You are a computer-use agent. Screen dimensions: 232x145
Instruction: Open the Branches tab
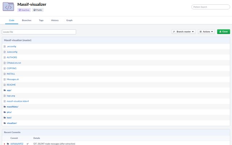click(x=26, y=20)
